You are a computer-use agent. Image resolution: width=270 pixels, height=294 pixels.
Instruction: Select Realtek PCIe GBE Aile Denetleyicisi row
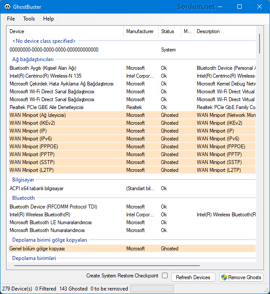132,107
